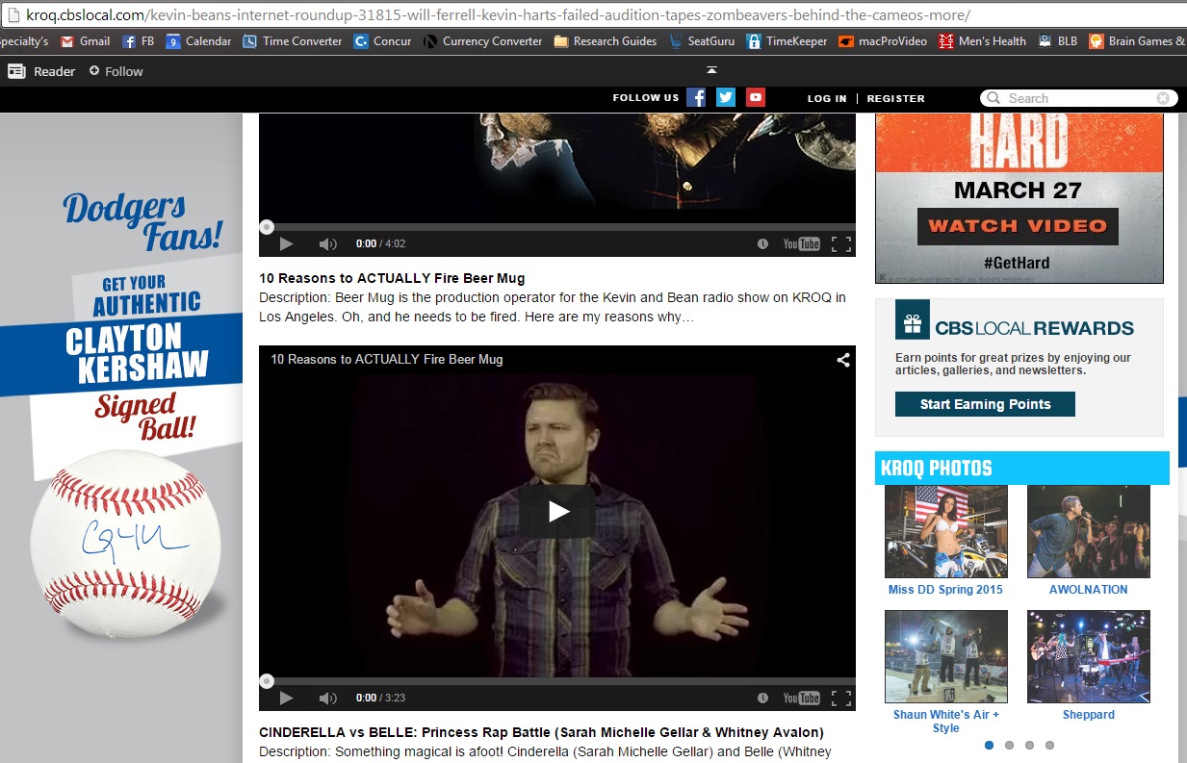This screenshot has width=1187, height=763.
Task: Open the Research Guides bookmark folder
Action: [606, 41]
